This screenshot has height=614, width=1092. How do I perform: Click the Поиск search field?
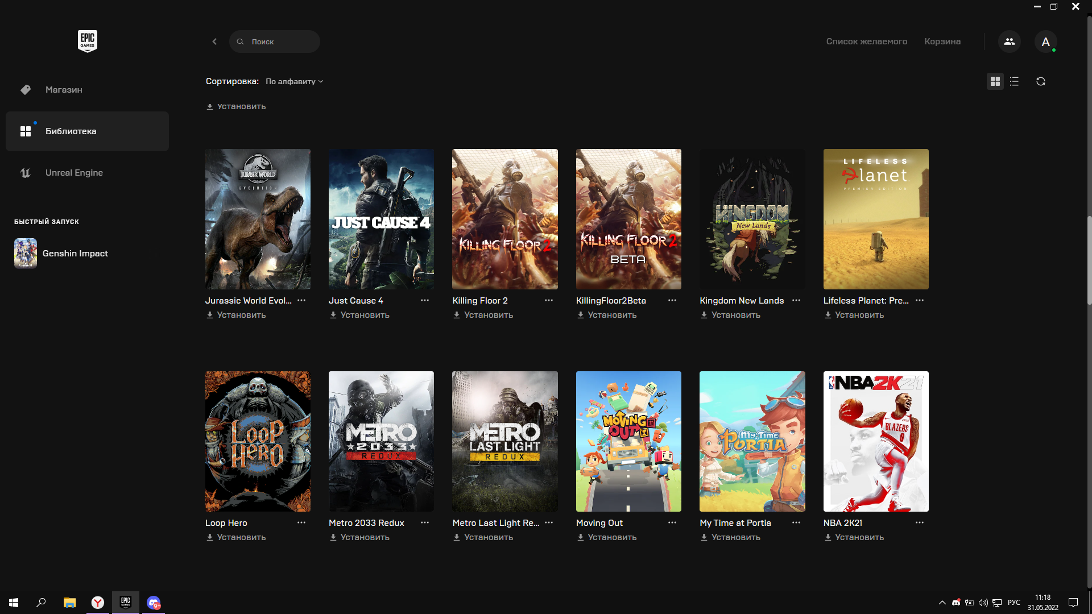[x=275, y=42]
